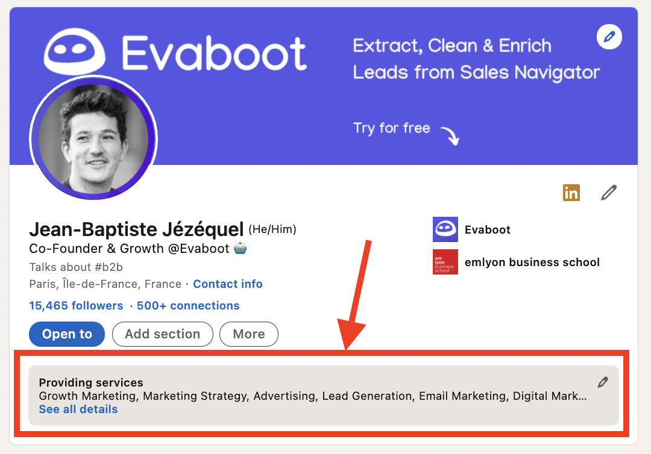The width and height of the screenshot is (651, 454).
Task: Click the Growth Marketing services list text
Action: [313, 396]
